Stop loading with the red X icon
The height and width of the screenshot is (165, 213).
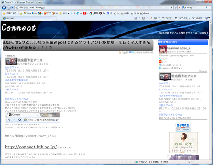point(180,7)
